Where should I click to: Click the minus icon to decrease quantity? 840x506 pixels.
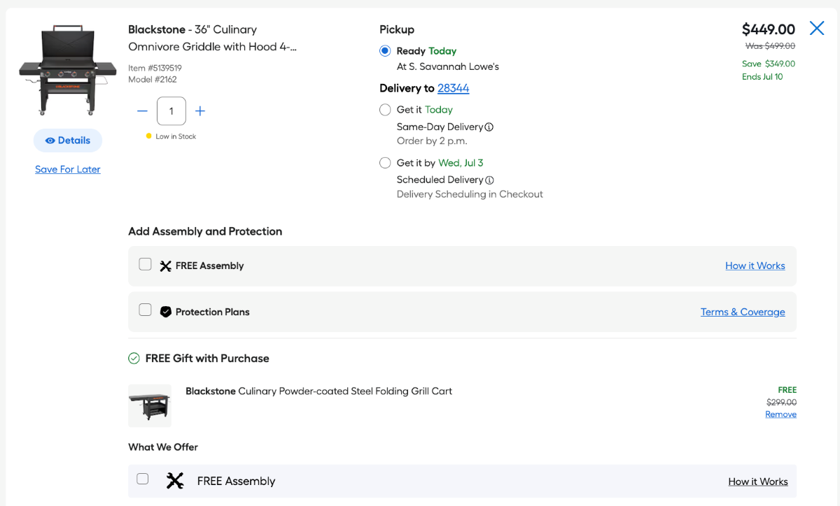pyautogui.click(x=142, y=111)
